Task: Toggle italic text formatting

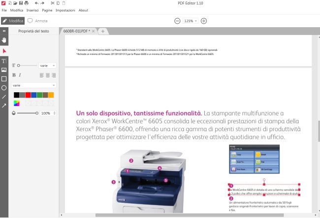Action: coord(20,75)
